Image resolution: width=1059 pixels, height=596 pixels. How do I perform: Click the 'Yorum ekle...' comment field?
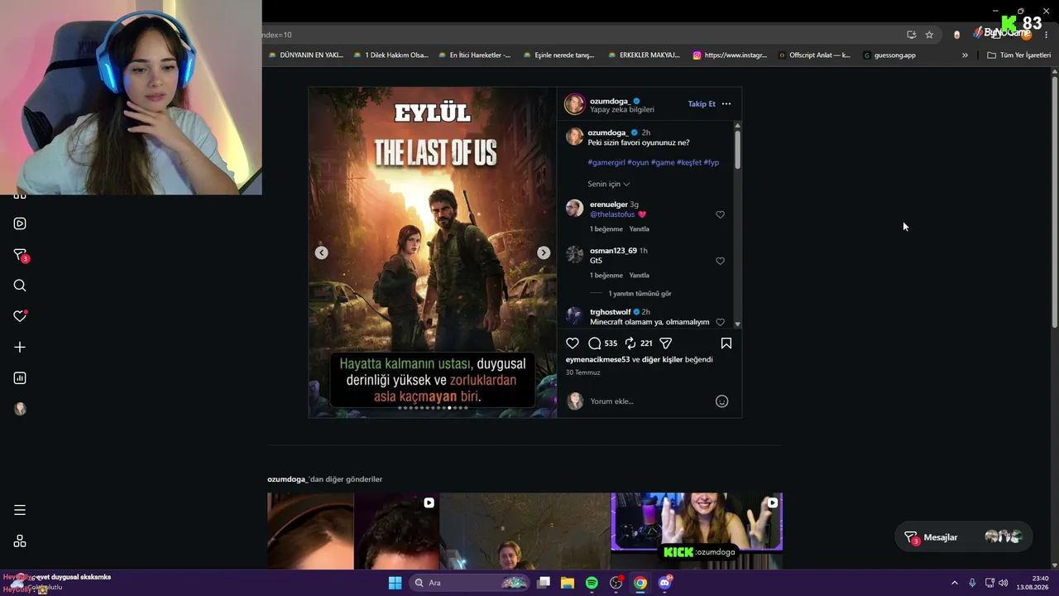pyautogui.click(x=649, y=401)
